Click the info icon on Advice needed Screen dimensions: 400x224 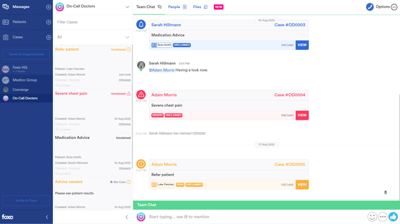click(128, 182)
